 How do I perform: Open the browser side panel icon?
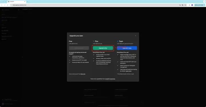point(189,5)
